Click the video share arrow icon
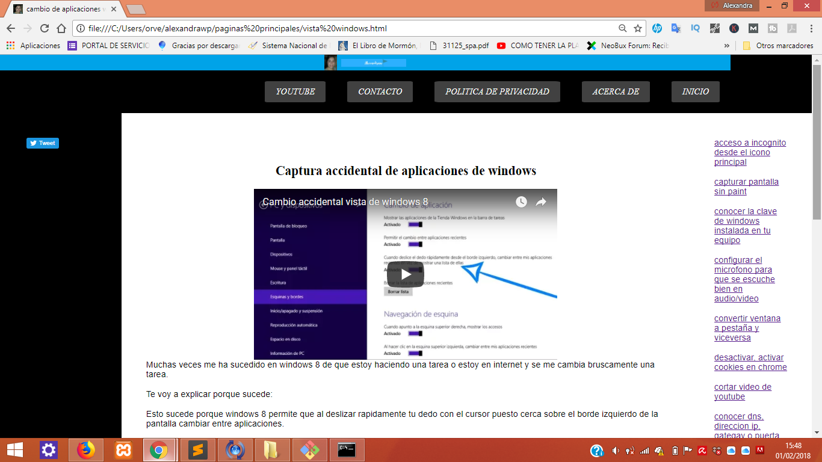 (x=541, y=202)
